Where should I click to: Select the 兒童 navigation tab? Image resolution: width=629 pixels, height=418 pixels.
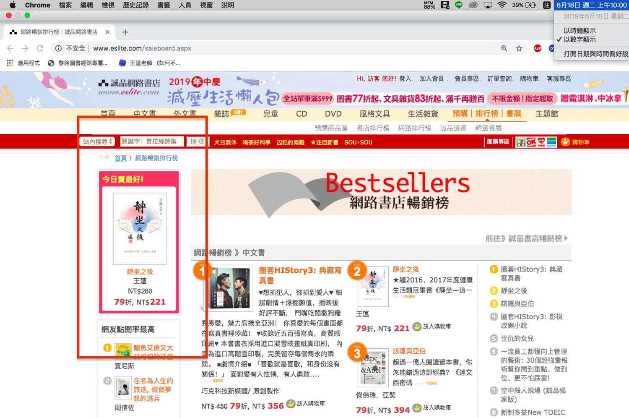click(271, 114)
